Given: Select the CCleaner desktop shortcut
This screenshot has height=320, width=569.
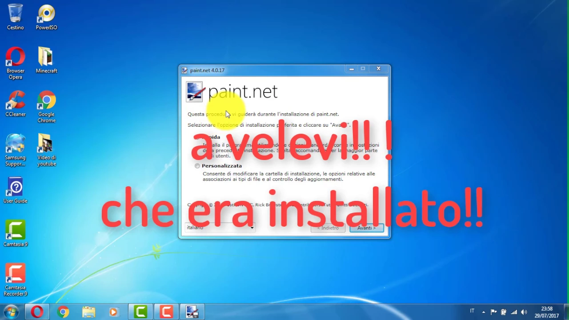Looking at the screenshot, I should click(x=15, y=104).
